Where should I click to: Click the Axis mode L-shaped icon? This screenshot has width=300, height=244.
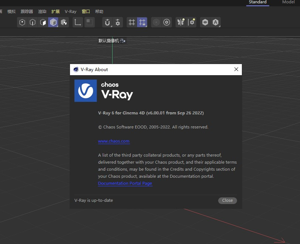point(78,22)
